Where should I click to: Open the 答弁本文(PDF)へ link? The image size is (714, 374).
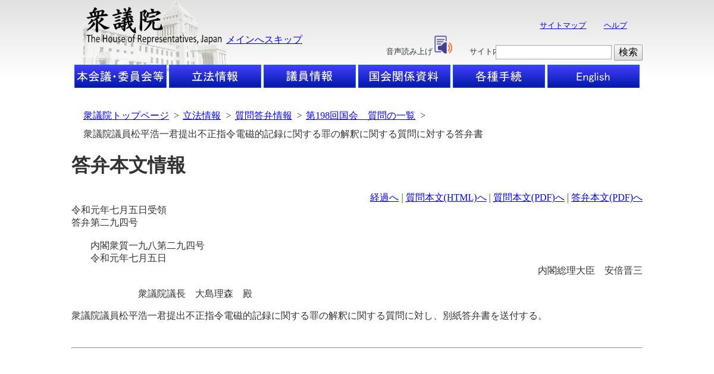[607, 198]
